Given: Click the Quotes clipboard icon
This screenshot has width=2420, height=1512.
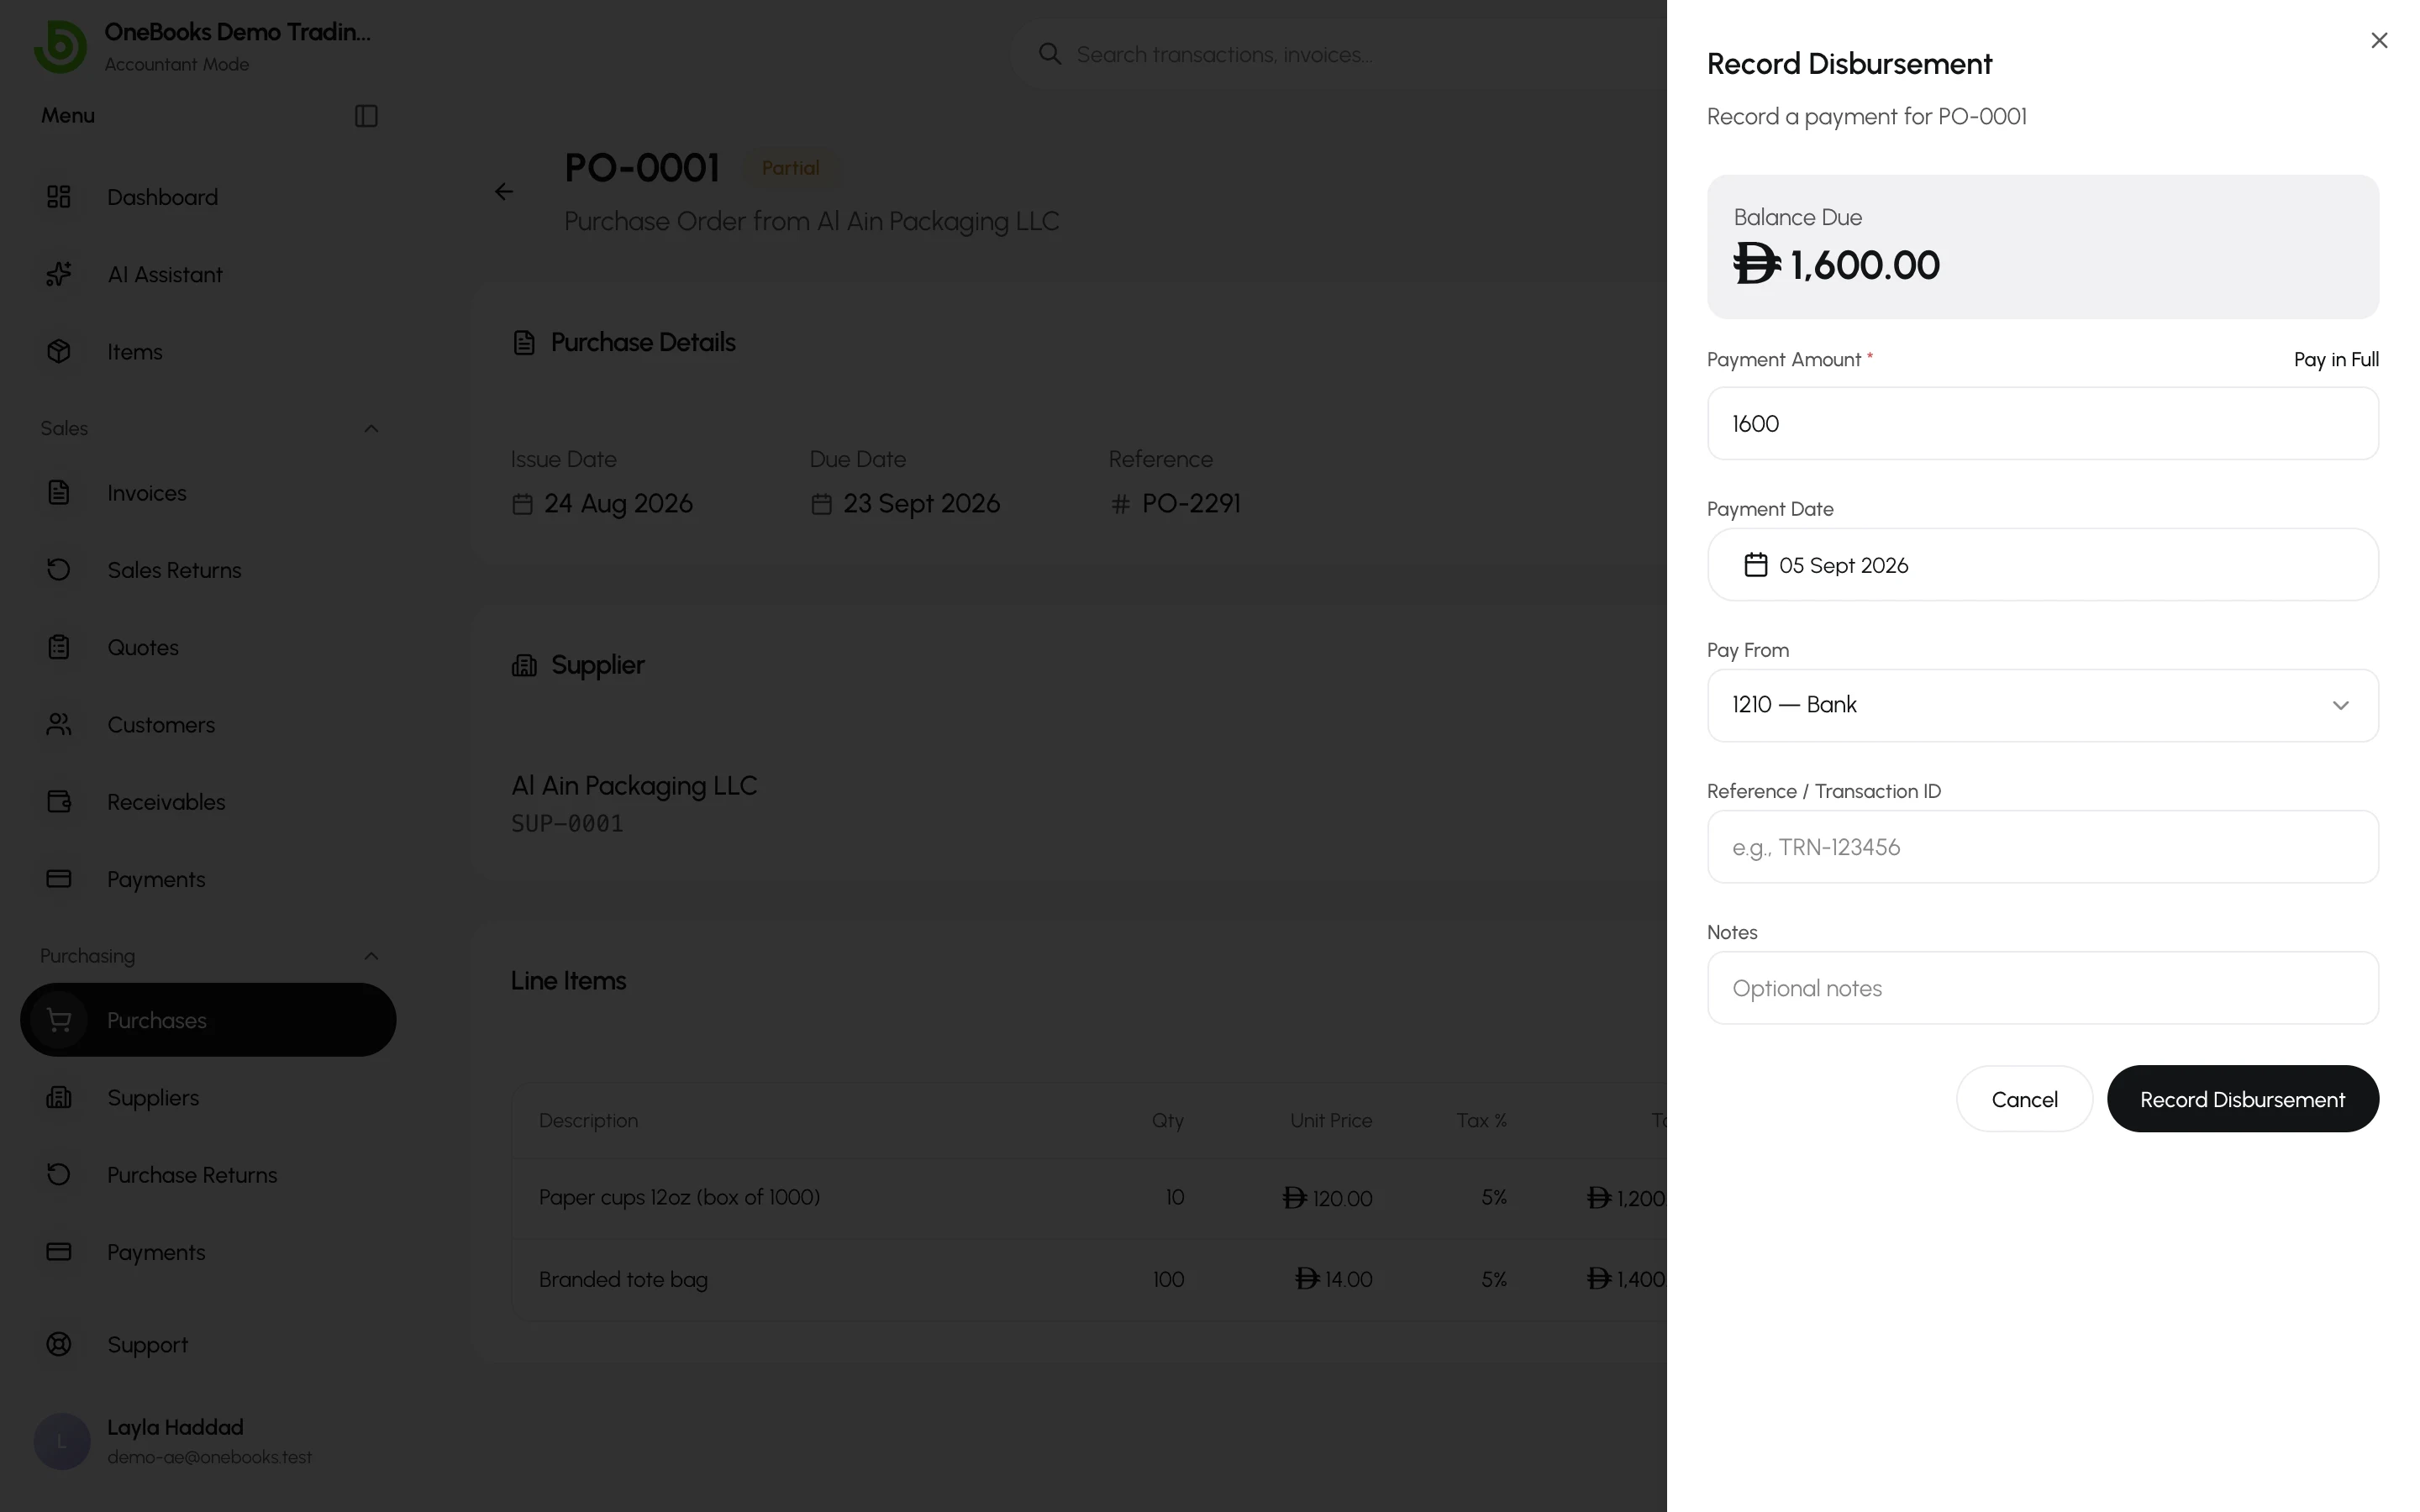Looking at the screenshot, I should (x=59, y=647).
